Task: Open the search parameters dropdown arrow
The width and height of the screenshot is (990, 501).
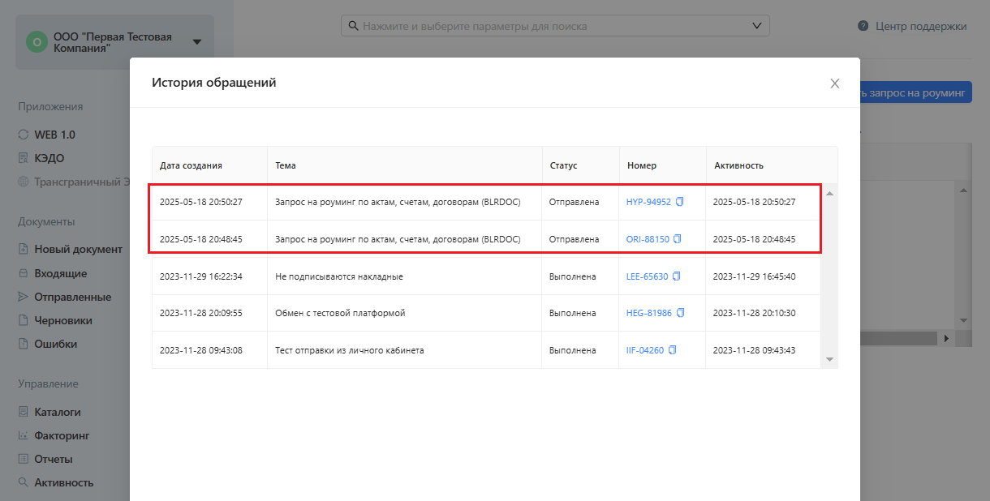Action: coord(758,26)
